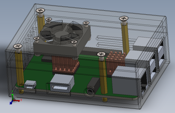175x113 pixels.
Task: Select the micro USB power port
Action: coord(30,85)
